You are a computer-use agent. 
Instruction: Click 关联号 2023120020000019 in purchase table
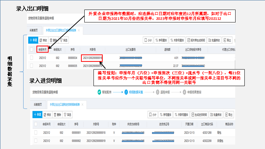(x=96, y=141)
